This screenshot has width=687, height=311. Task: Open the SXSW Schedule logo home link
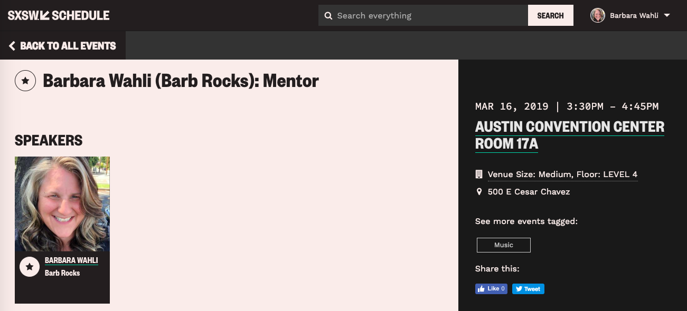(59, 15)
